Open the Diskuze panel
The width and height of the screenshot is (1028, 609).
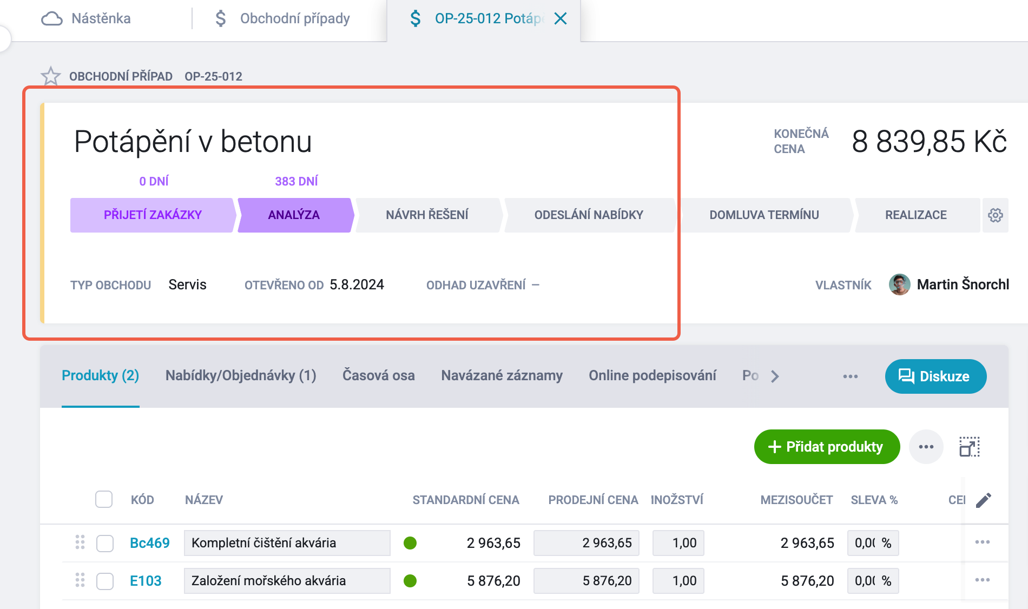(935, 376)
